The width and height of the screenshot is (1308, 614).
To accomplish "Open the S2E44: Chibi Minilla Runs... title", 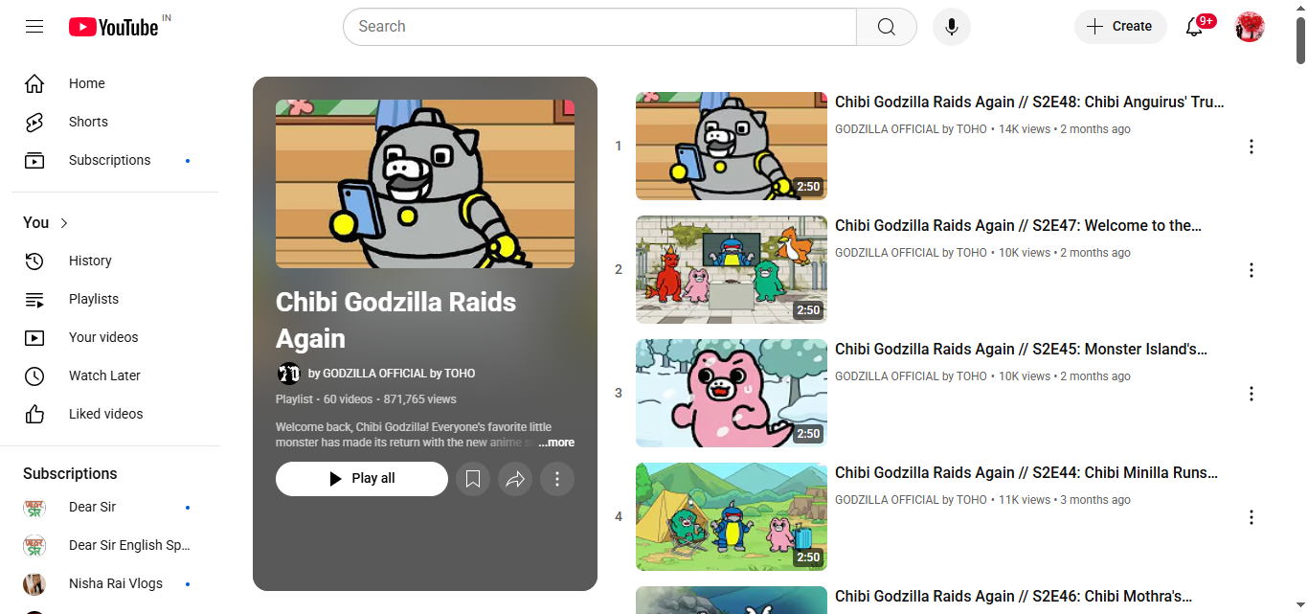I will pos(1026,473).
